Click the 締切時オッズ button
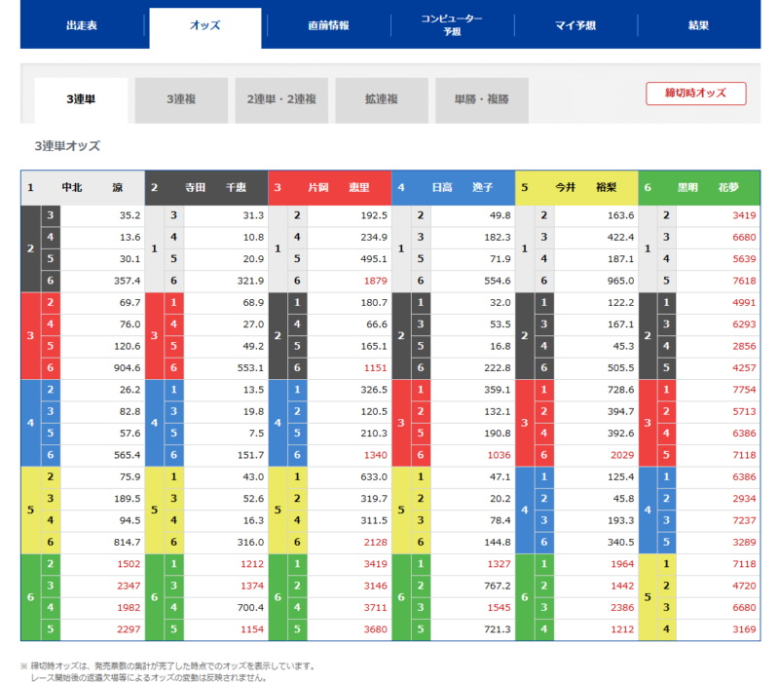 click(695, 94)
